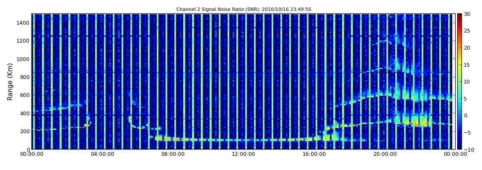Image resolution: width=482 pixels, height=170 pixels.
Task: Click the y-axis tick label 1000
Action: click(x=23, y=59)
